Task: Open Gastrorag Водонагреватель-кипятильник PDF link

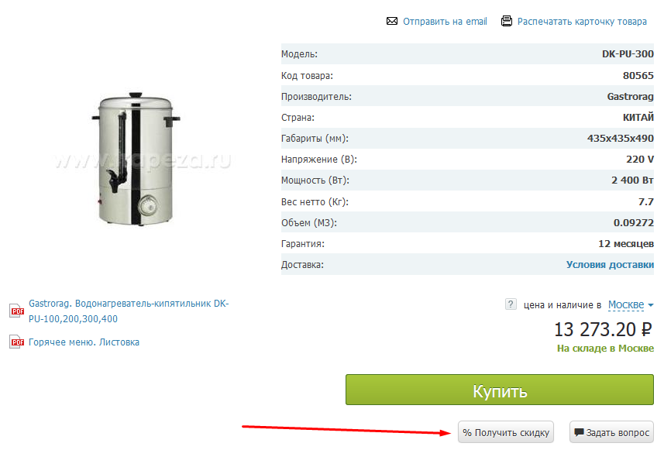Action: [129, 311]
